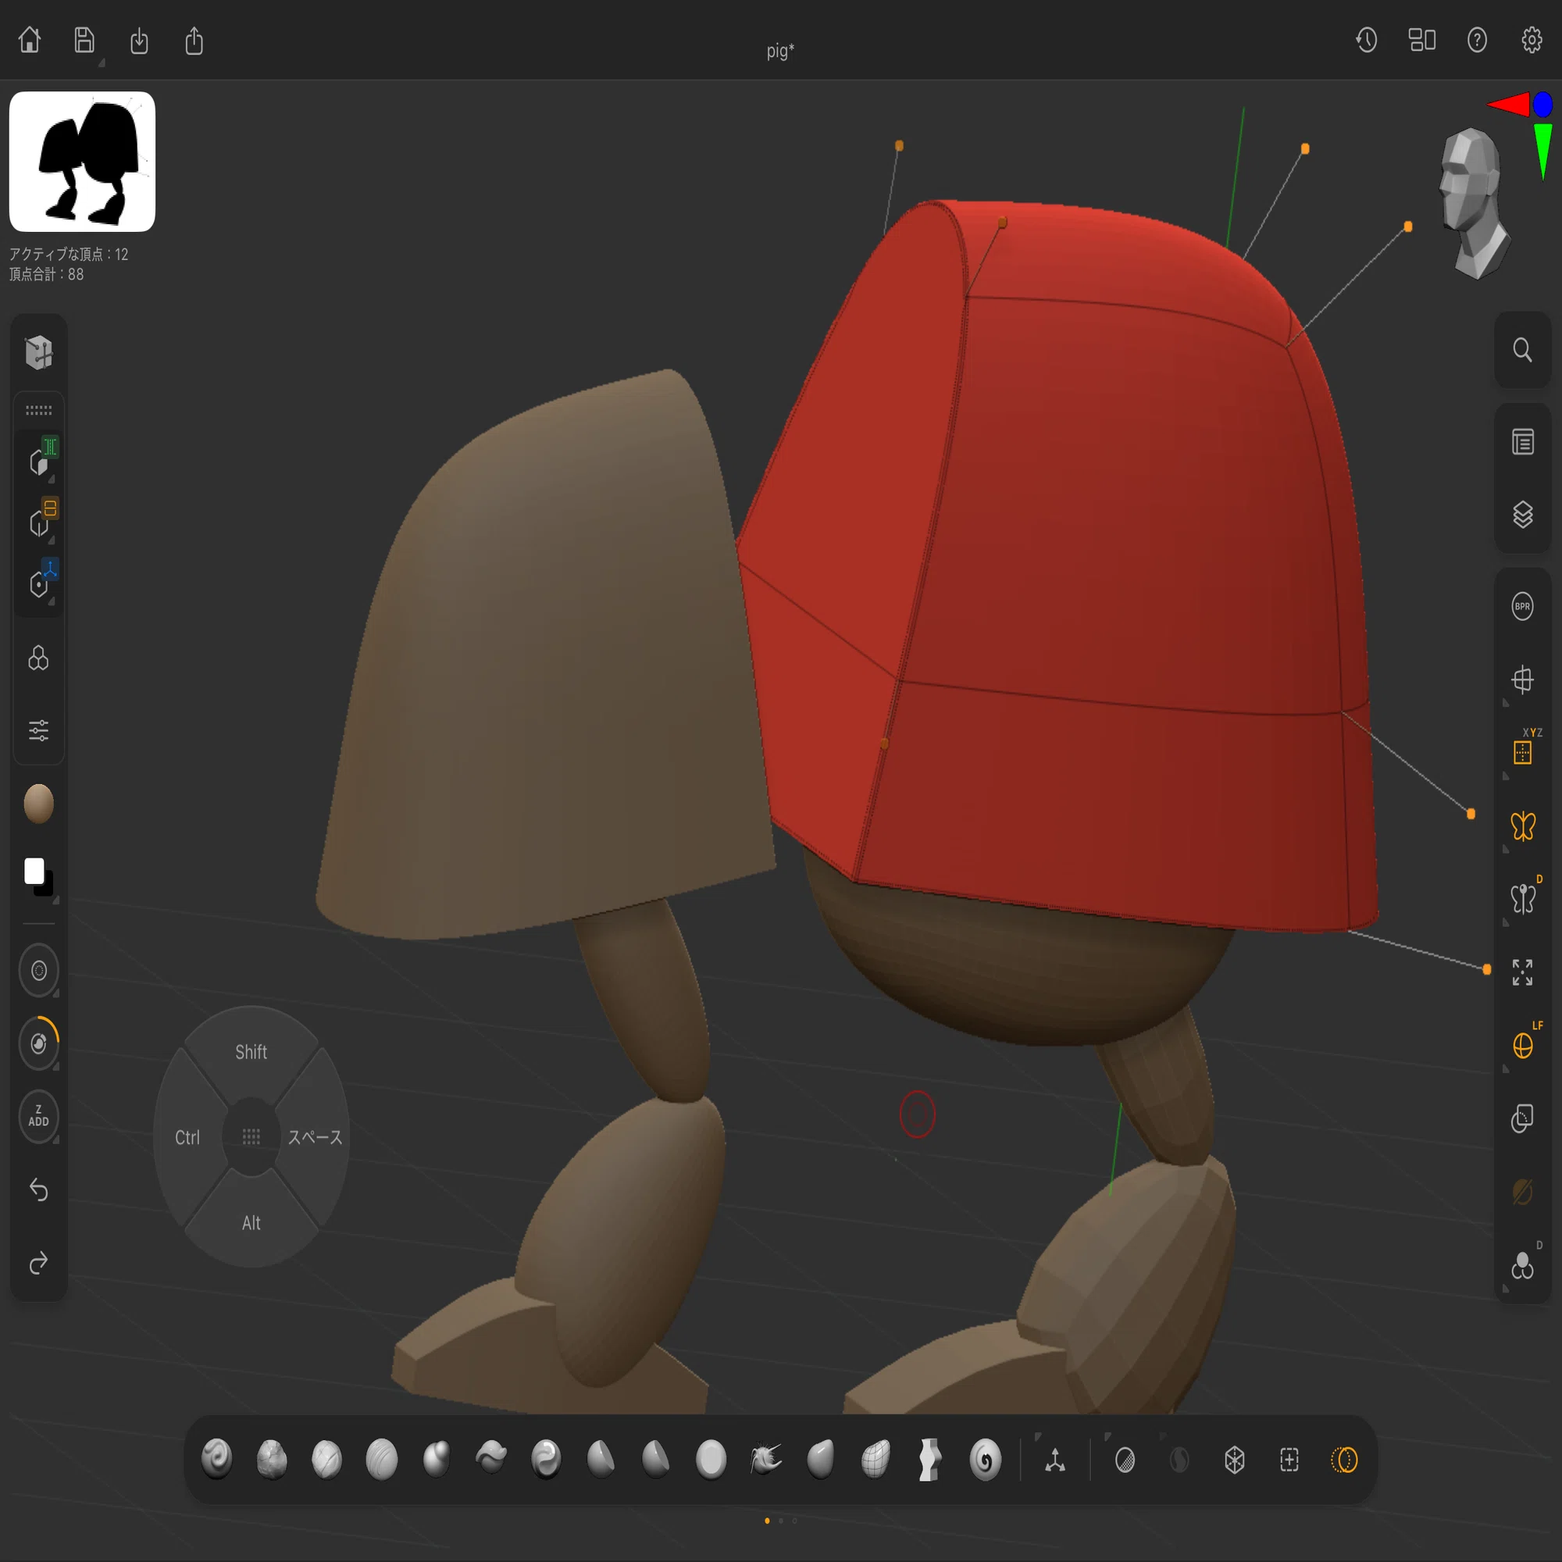The image size is (1562, 1562).
Task: Tap the スペース modifier button
Action: pyautogui.click(x=316, y=1138)
